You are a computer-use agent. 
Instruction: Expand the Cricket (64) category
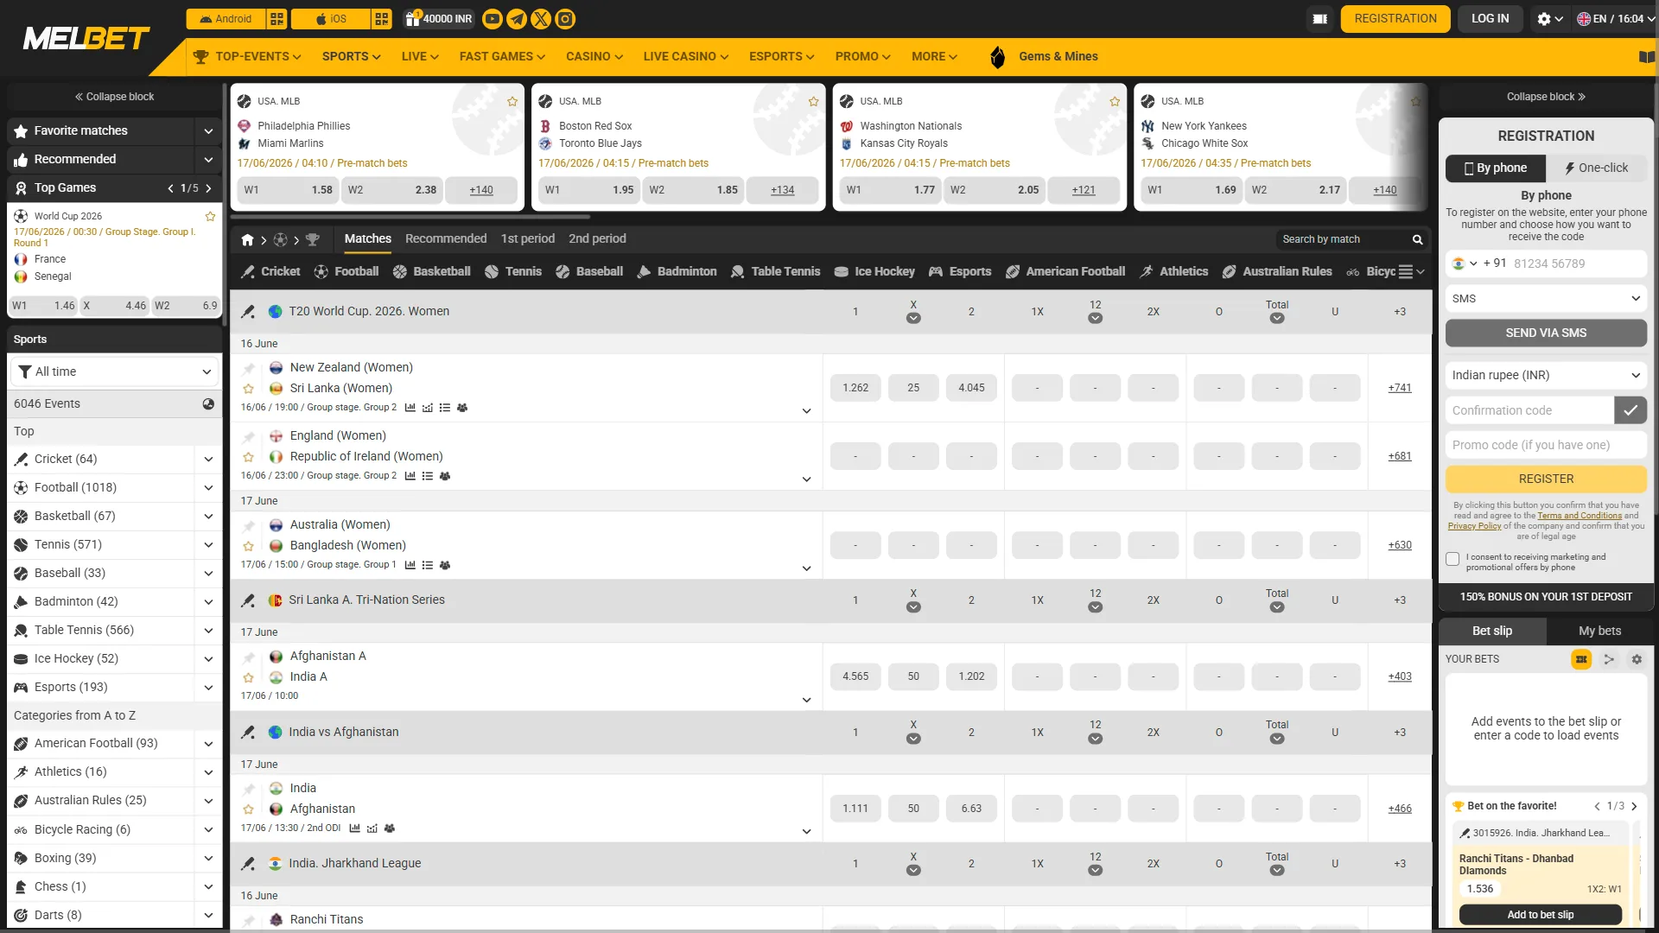(x=208, y=460)
